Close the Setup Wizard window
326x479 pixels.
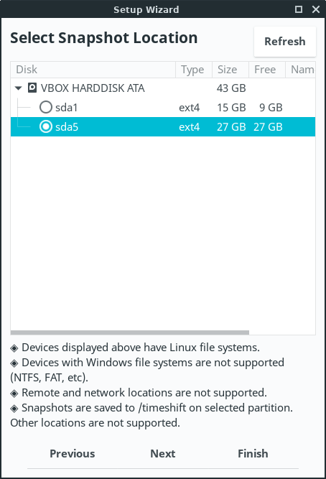point(316,9)
